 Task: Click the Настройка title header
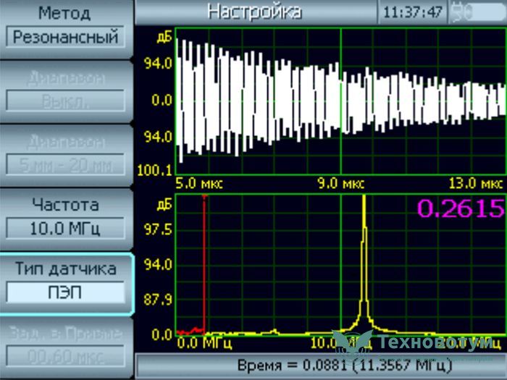point(254,12)
